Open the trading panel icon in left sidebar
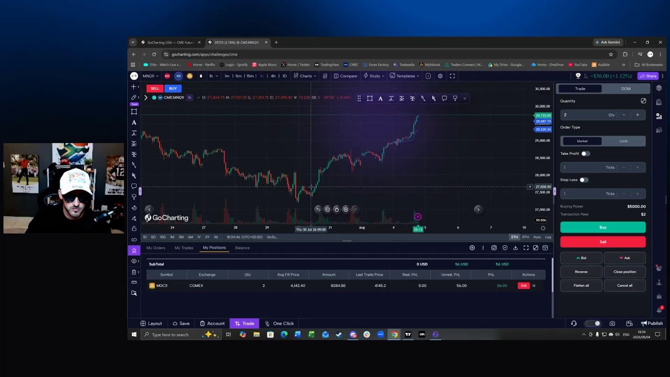 pos(134,250)
